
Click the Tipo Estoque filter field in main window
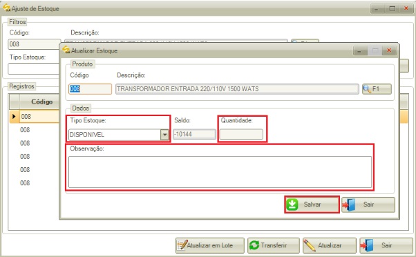click(34, 68)
